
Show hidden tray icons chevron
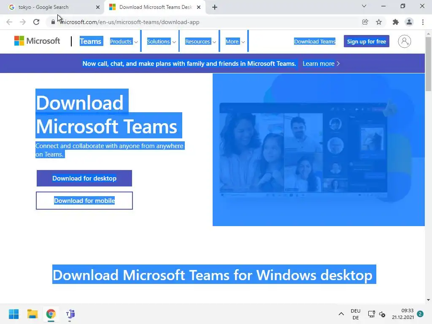pyautogui.click(x=341, y=314)
